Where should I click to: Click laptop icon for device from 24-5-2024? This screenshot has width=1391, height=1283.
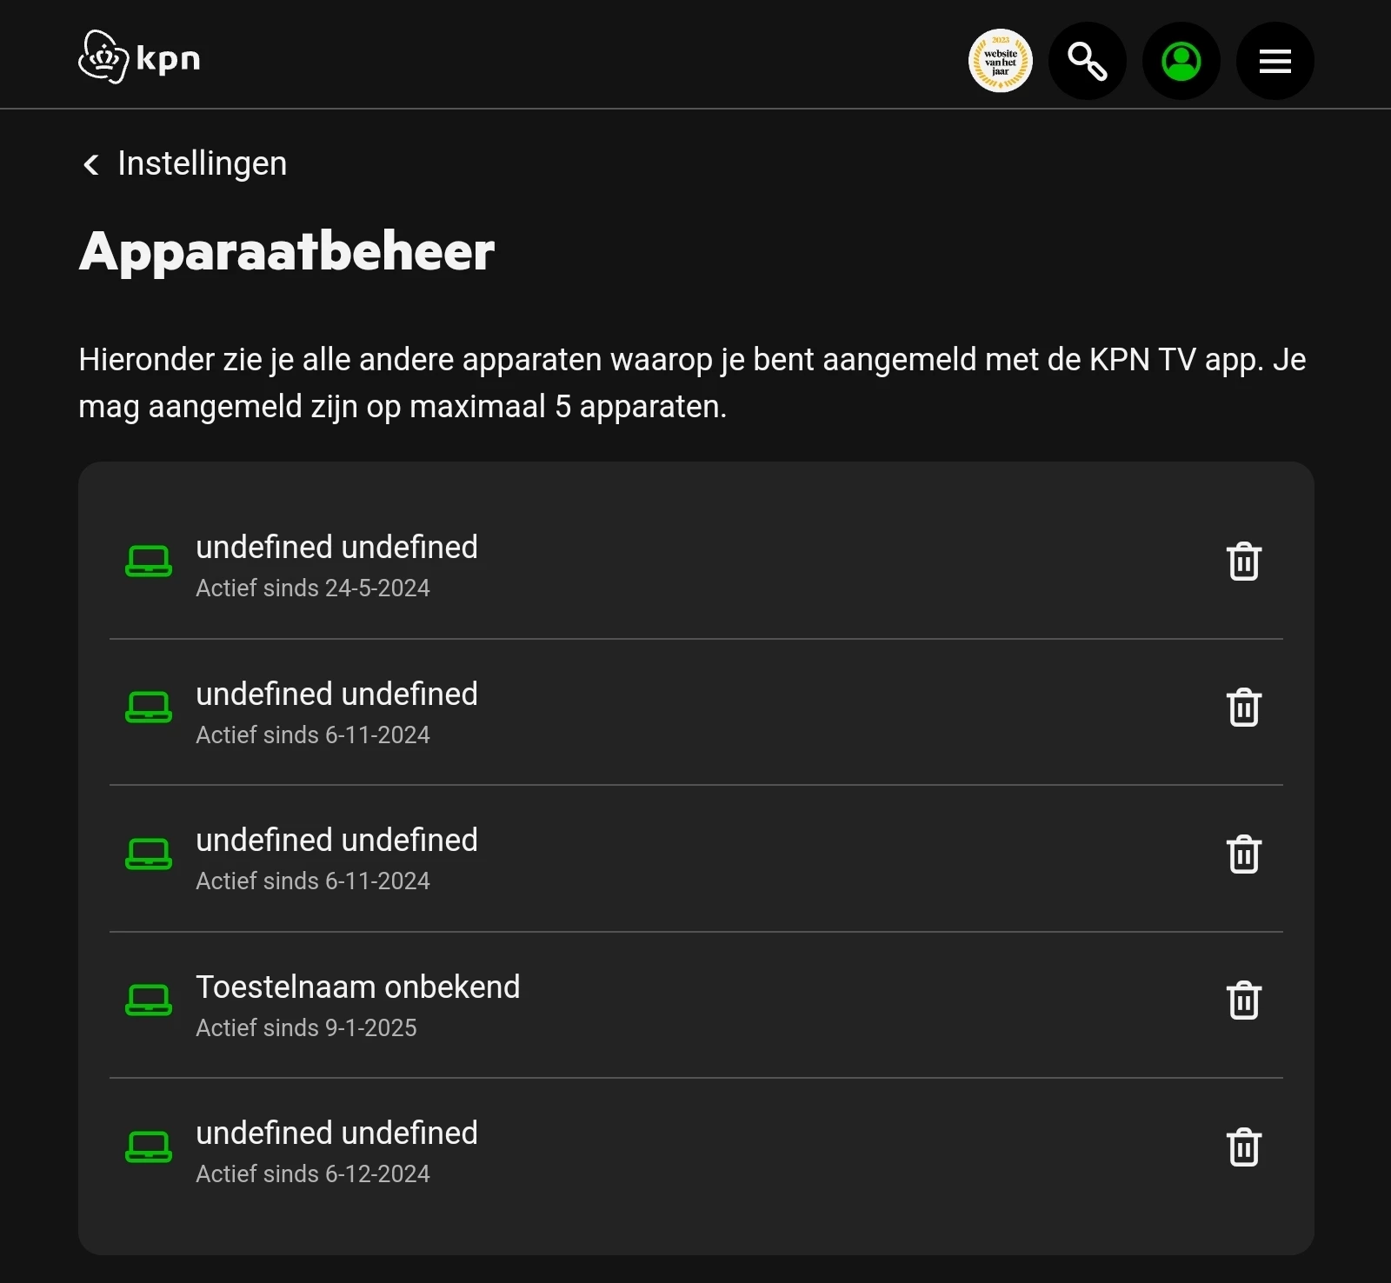click(x=149, y=562)
